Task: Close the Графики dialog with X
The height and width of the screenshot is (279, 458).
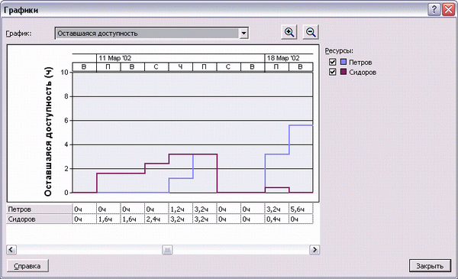Action: pos(448,10)
